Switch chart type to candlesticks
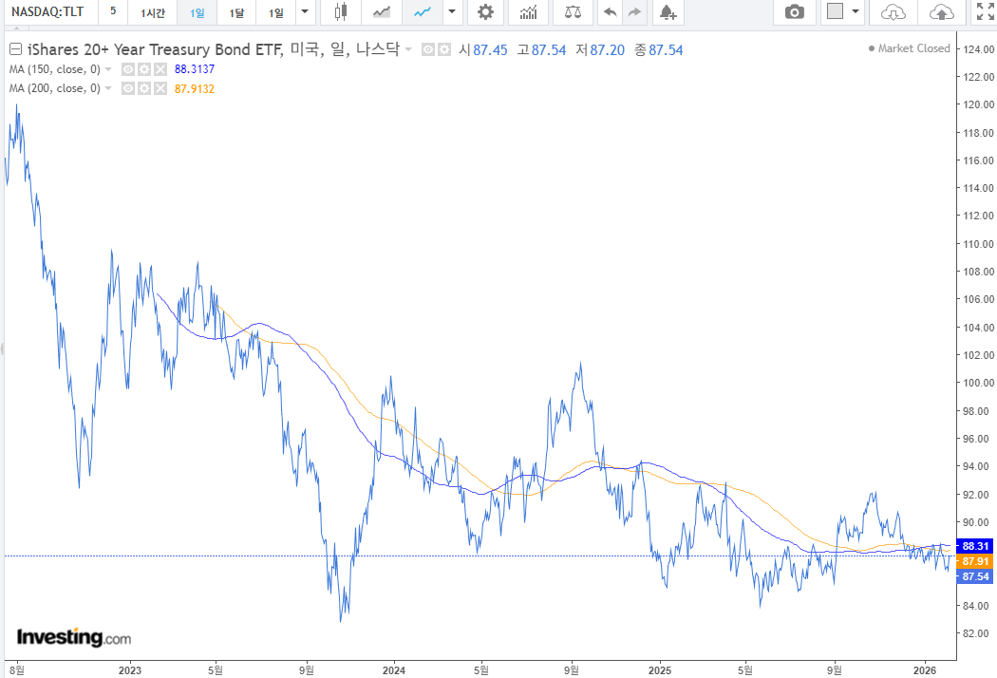The image size is (997, 678). pos(341,12)
